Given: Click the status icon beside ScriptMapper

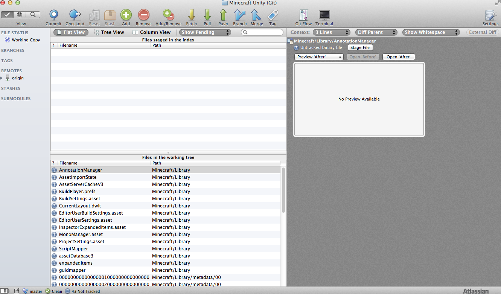Looking at the screenshot, I should pyautogui.click(x=54, y=249).
